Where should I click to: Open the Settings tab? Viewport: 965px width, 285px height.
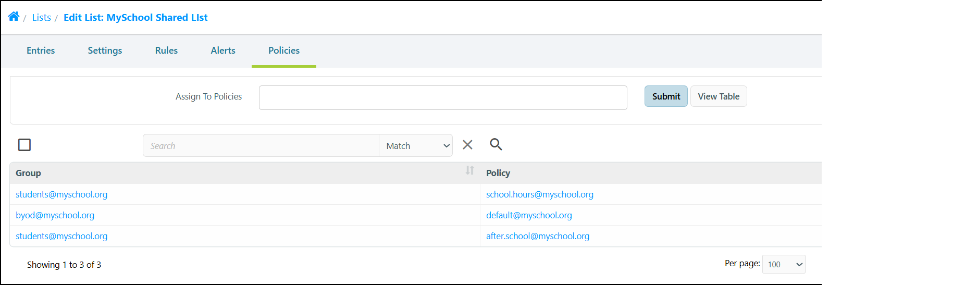[105, 51]
